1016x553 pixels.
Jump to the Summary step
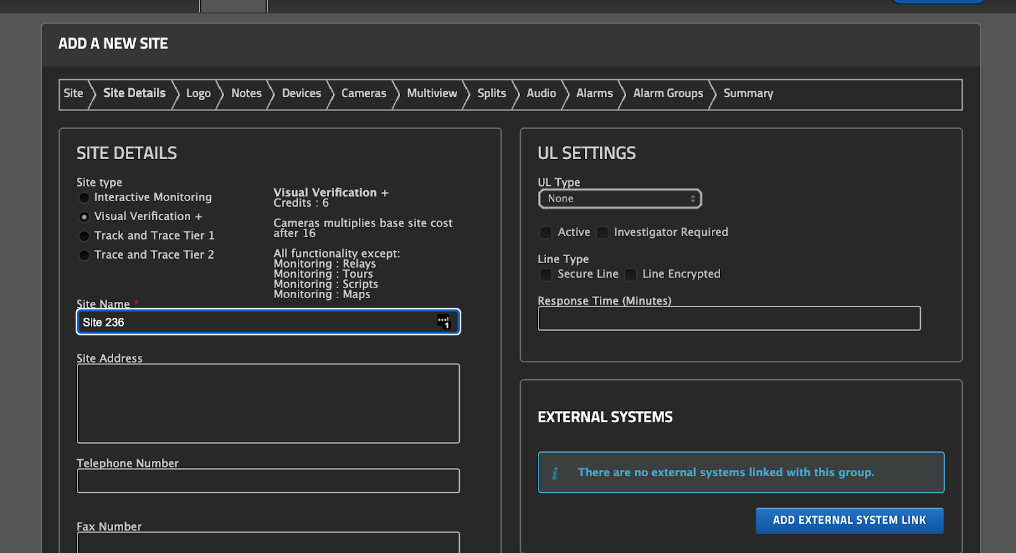pos(748,93)
